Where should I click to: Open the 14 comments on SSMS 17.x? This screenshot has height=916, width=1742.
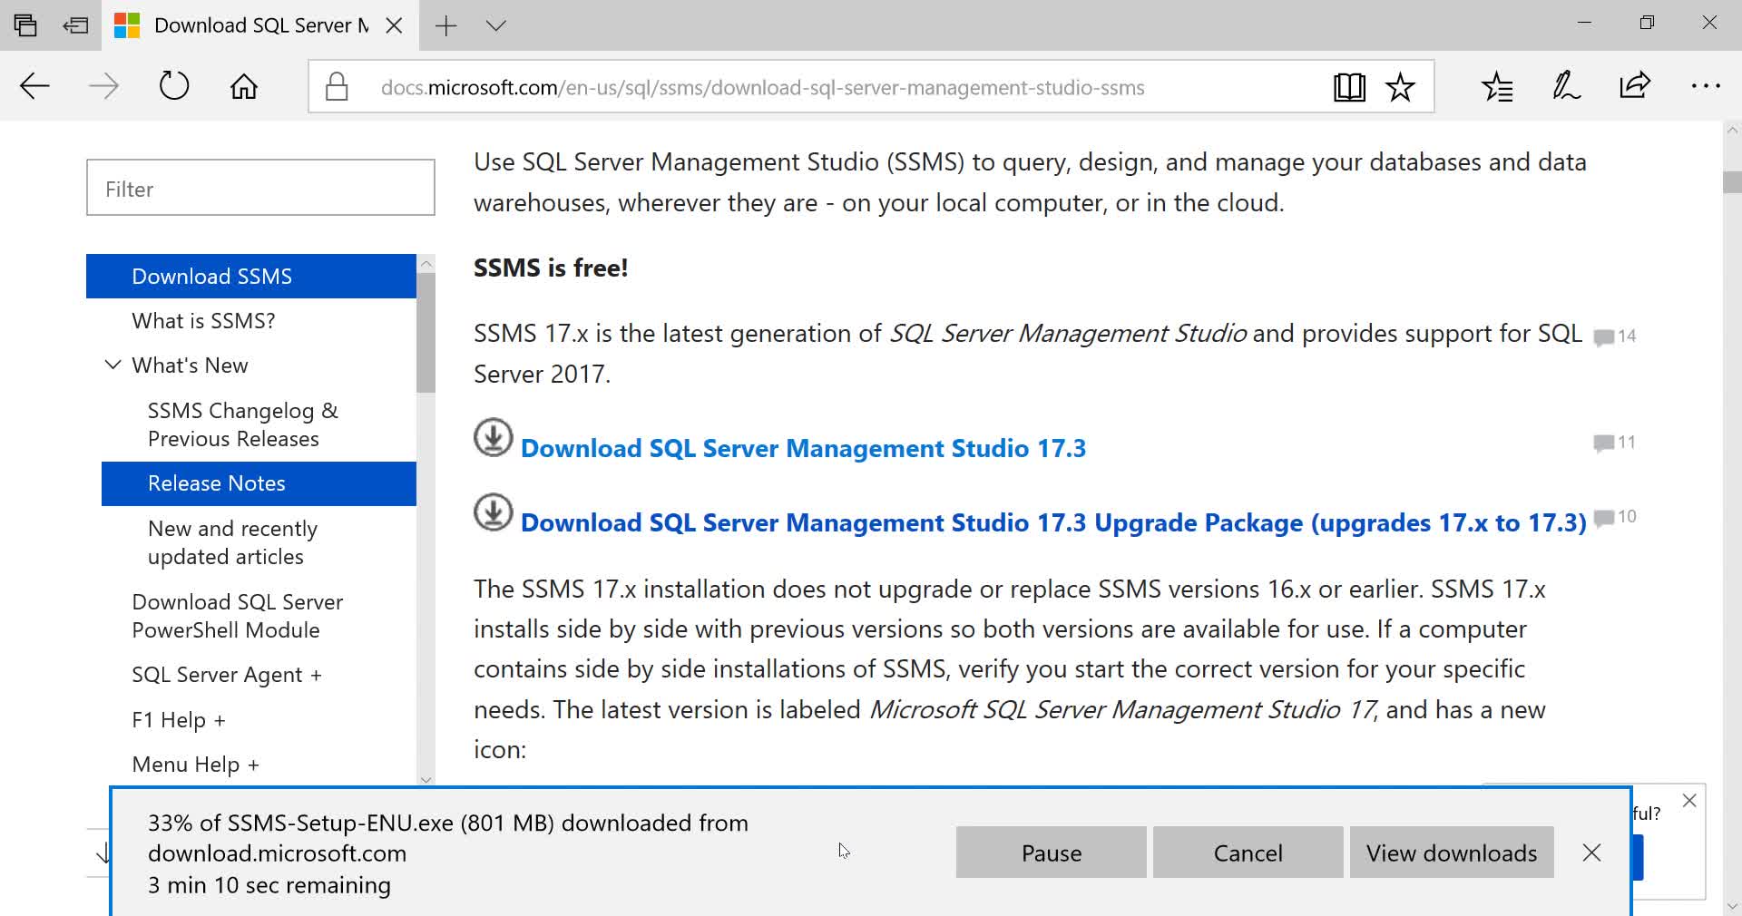pyautogui.click(x=1615, y=336)
